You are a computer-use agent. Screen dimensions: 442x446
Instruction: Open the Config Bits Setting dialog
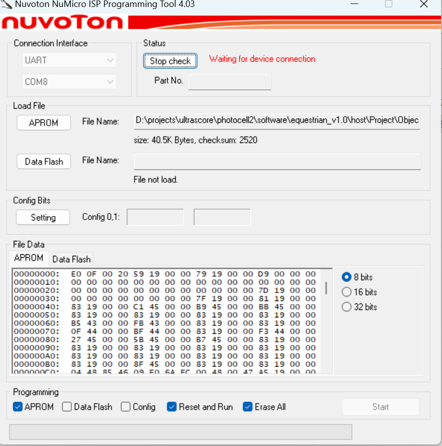43,217
